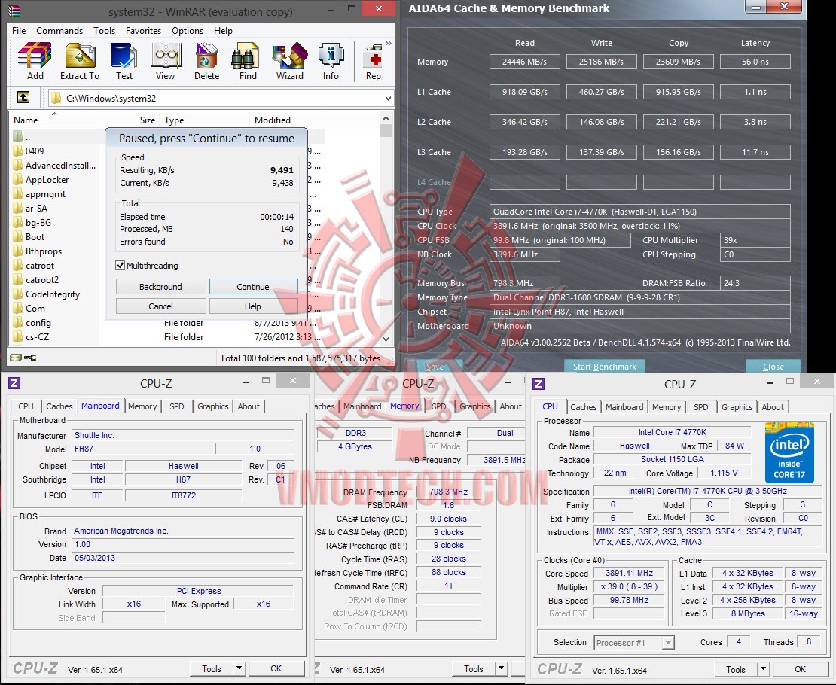Click the Test archive icon
This screenshot has height=685, width=836.
point(124,61)
